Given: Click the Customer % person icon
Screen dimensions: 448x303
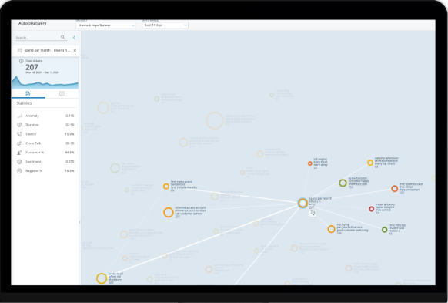Looking at the screenshot, I should (x=19, y=153).
